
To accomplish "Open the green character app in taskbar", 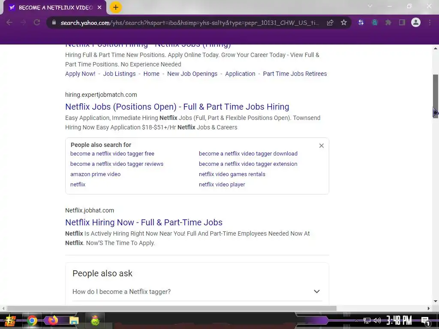I will 96,320.
